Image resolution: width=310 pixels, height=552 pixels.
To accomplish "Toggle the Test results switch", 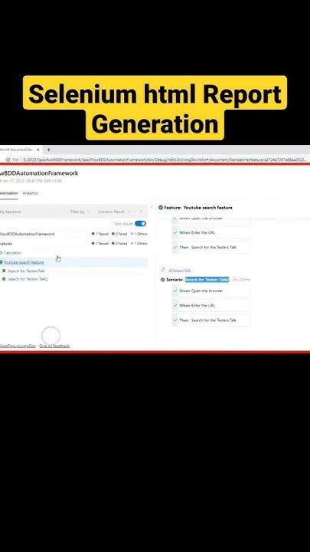I will click(140, 224).
